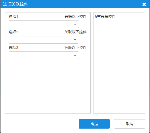150x133 pixels.
Task: Click the blank footer left of 确定
Action: coord(41,124)
